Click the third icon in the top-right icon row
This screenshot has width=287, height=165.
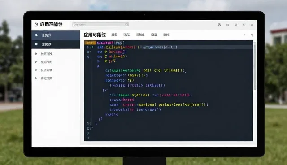point(236,25)
